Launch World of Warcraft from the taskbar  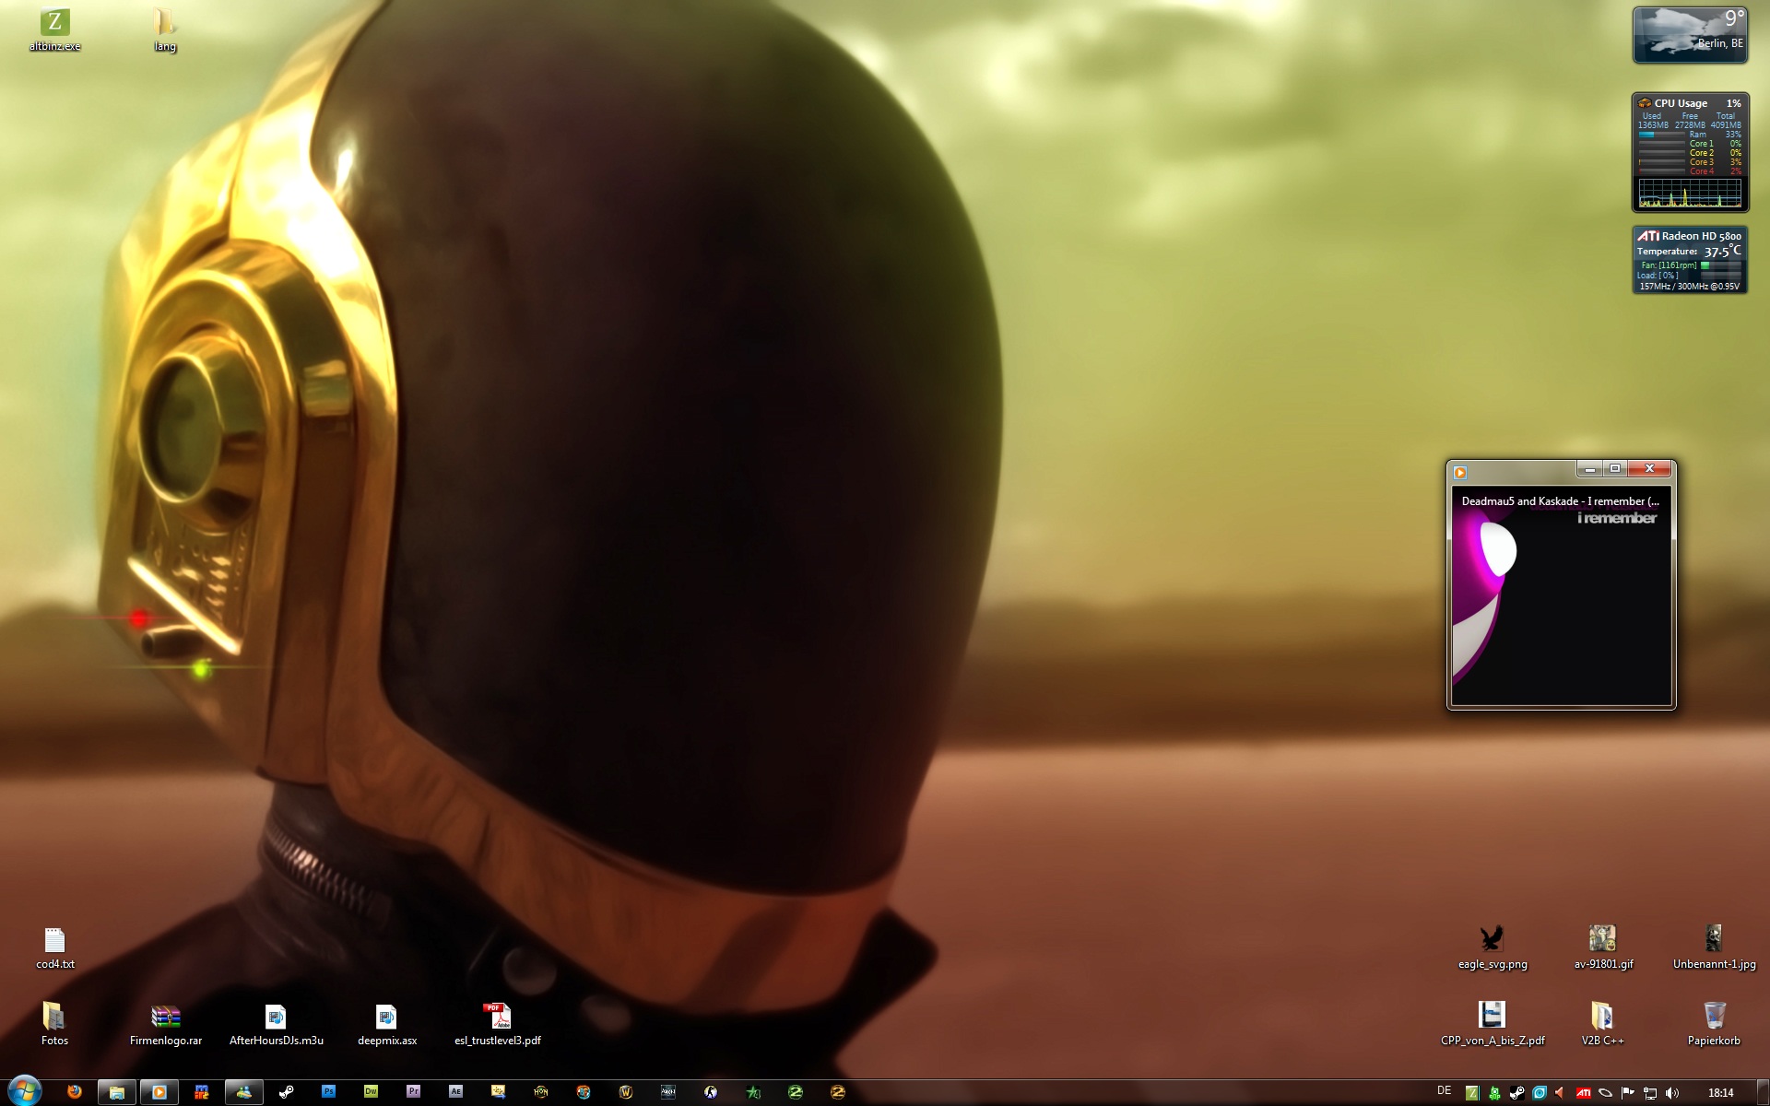tap(626, 1092)
